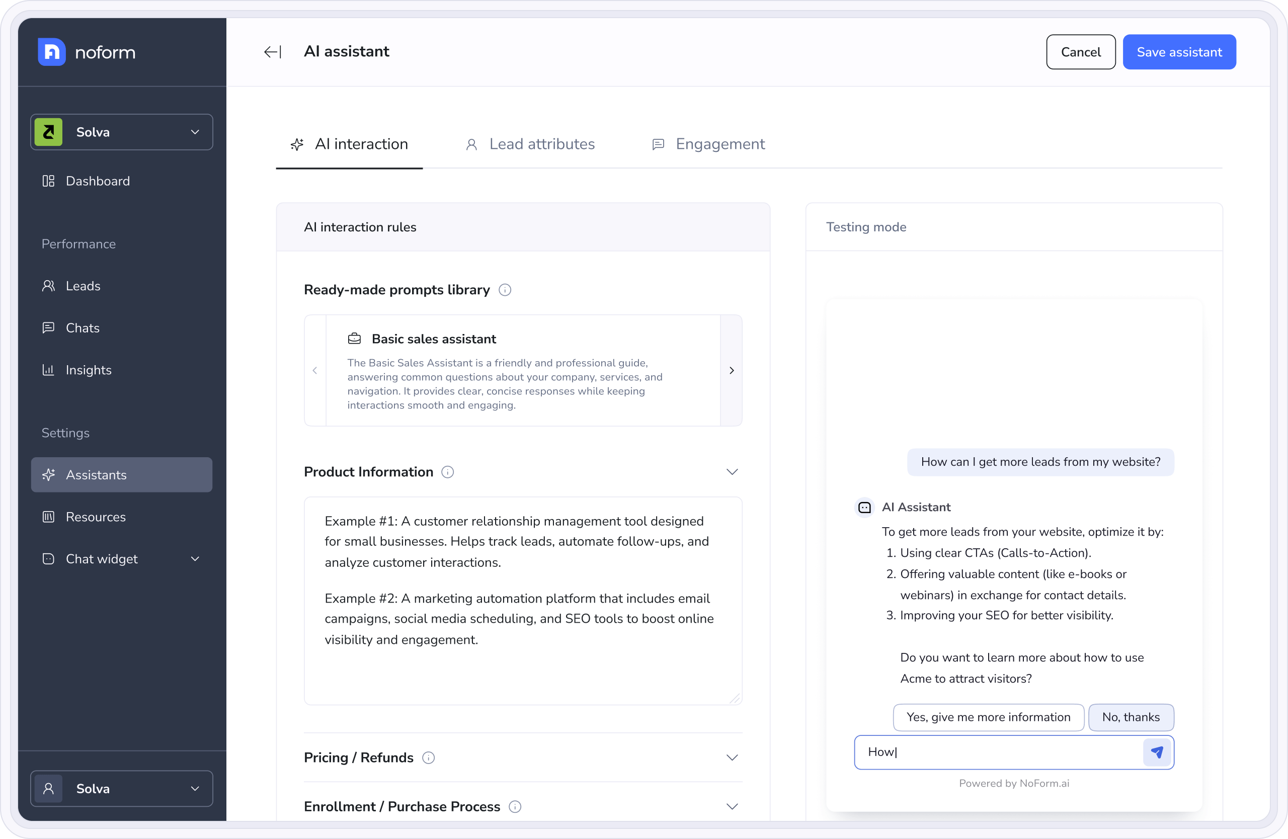
Task: Click the Cancel button
Action: [1081, 52]
